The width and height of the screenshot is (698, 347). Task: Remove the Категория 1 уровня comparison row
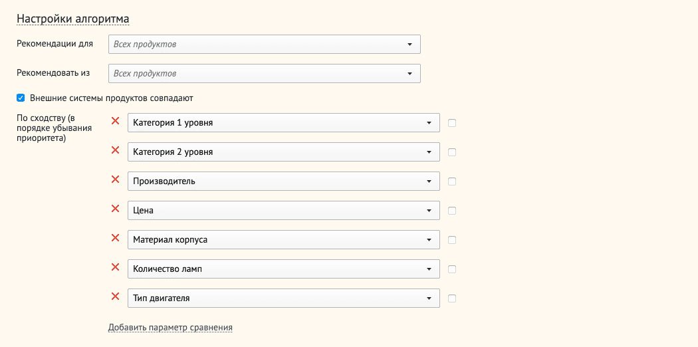[115, 121]
